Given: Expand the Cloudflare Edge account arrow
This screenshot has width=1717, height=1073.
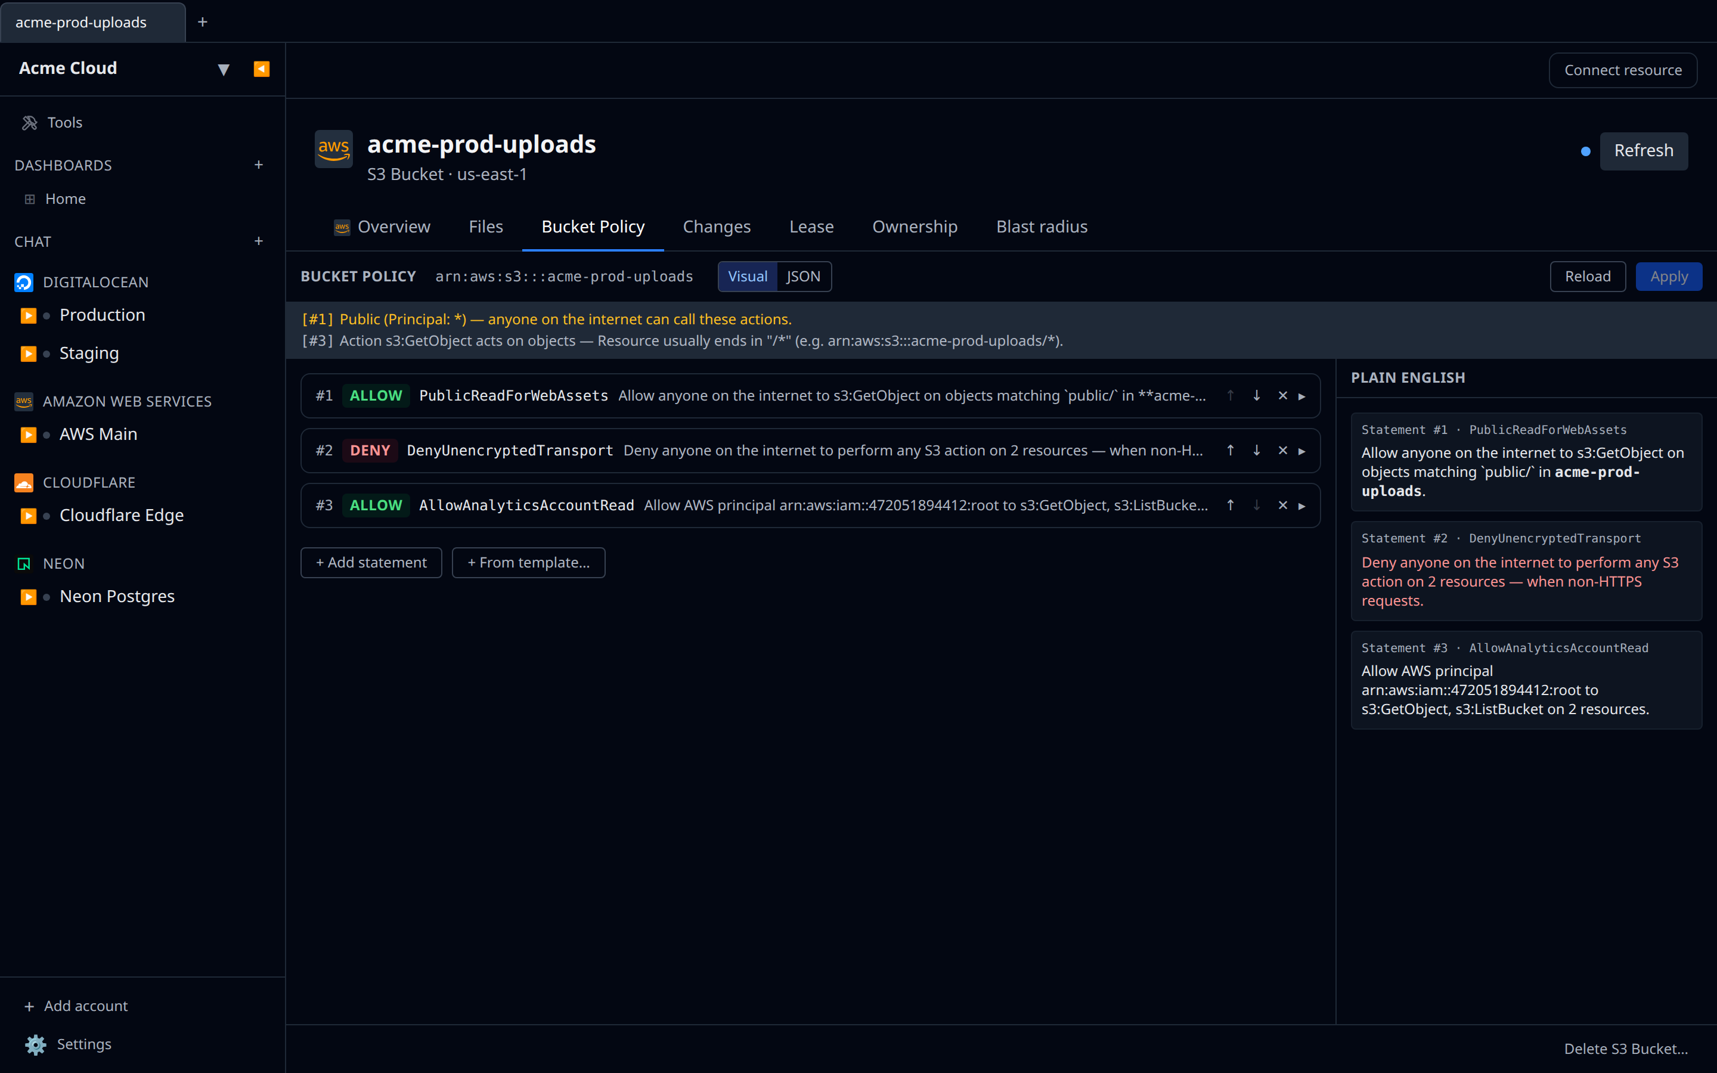Looking at the screenshot, I should pyautogui.click(x=29, y=516).
